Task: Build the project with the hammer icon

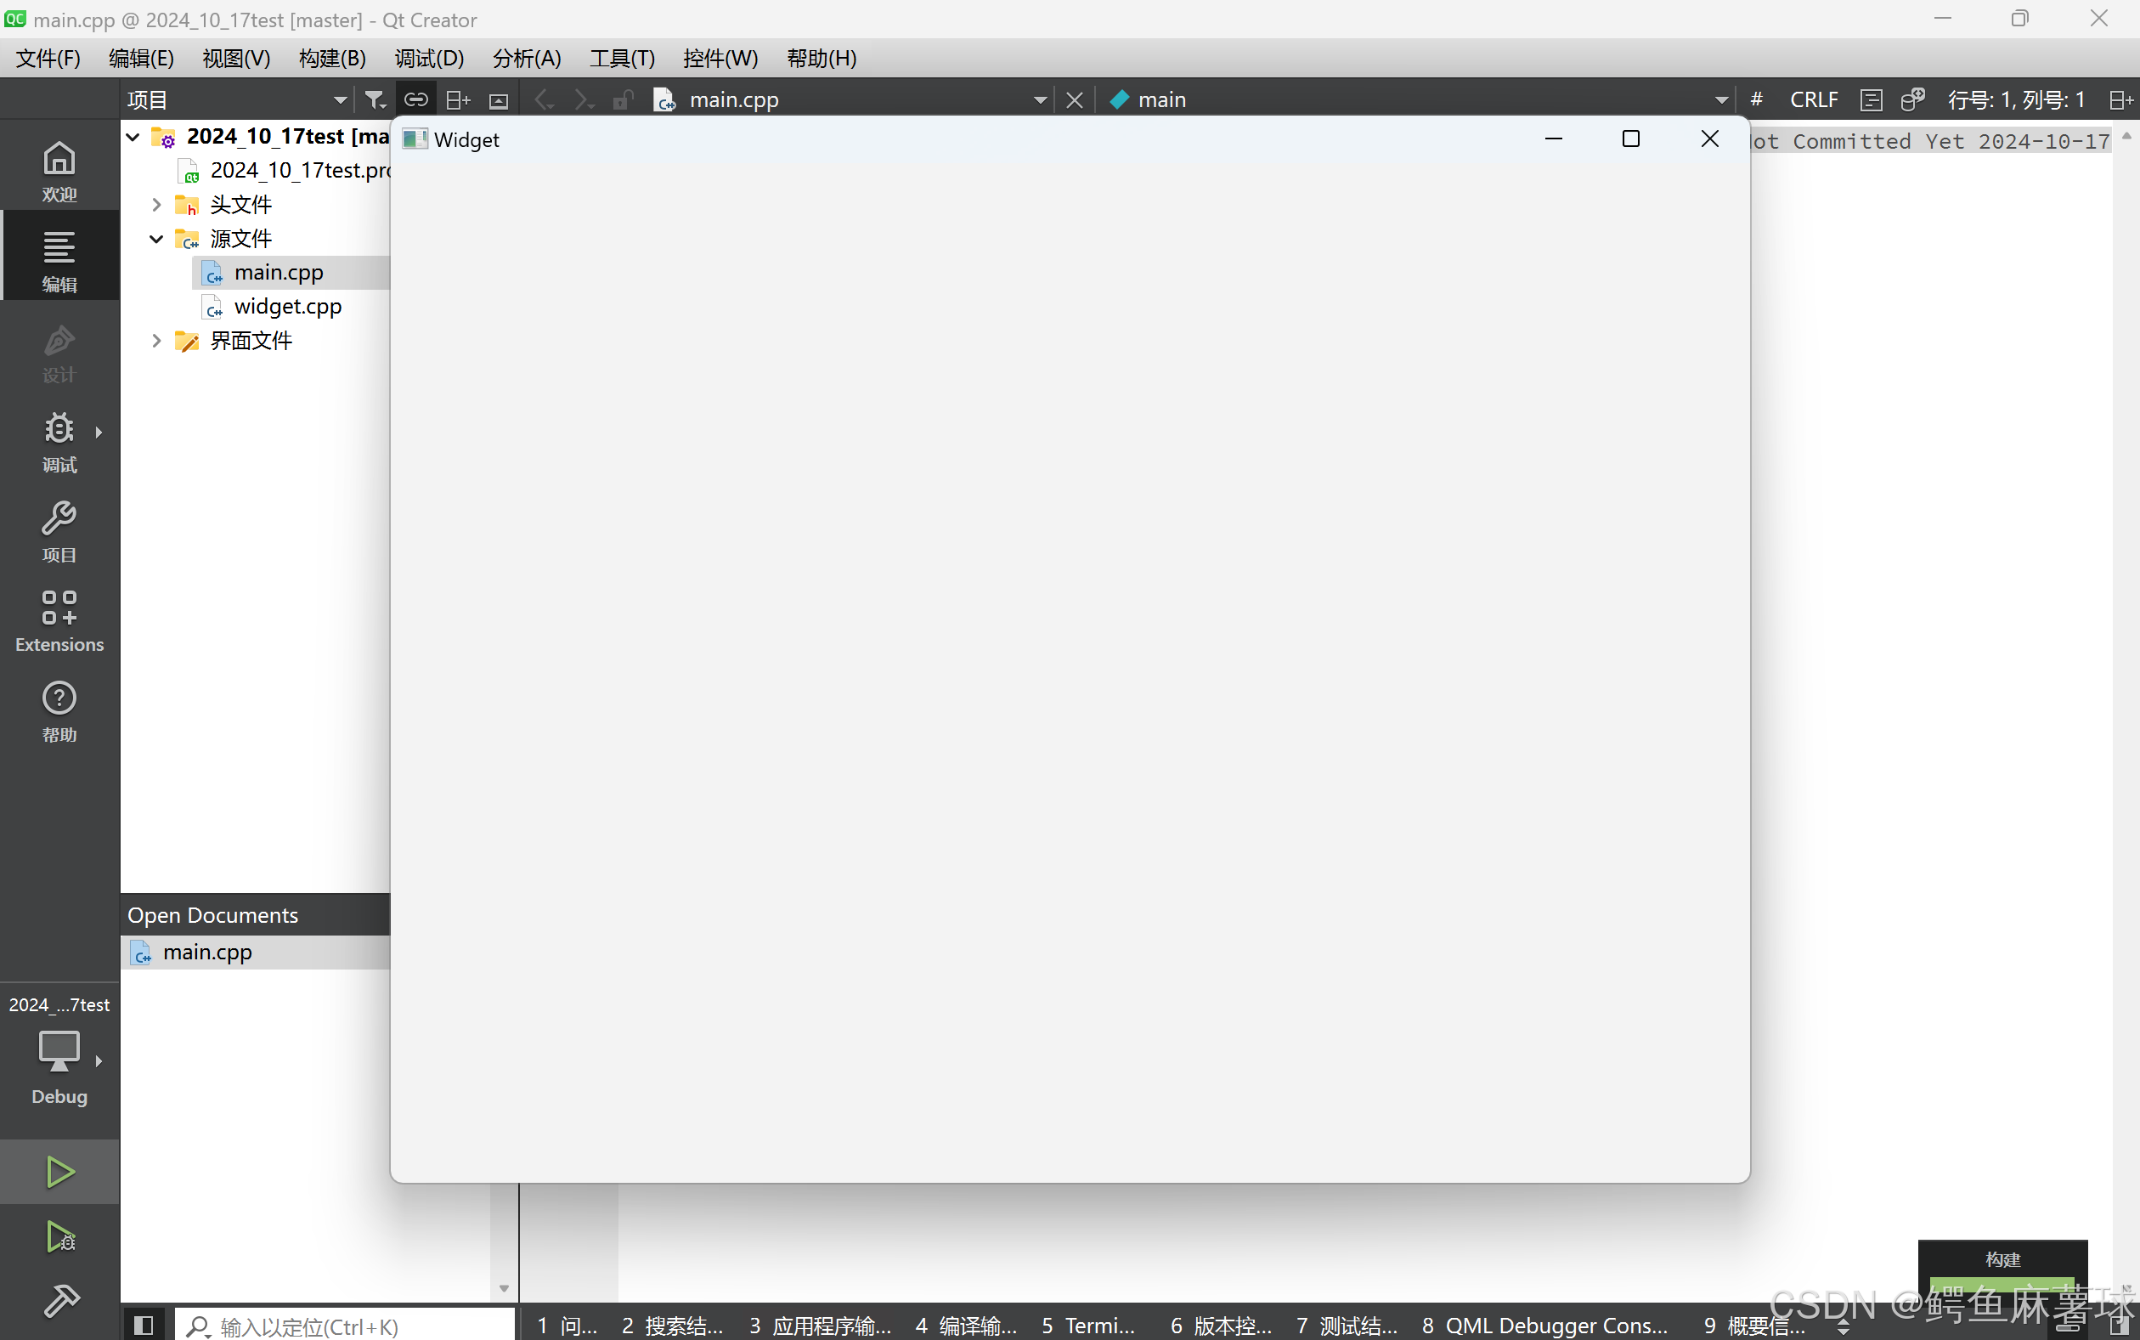Action: coord(59,1301)
